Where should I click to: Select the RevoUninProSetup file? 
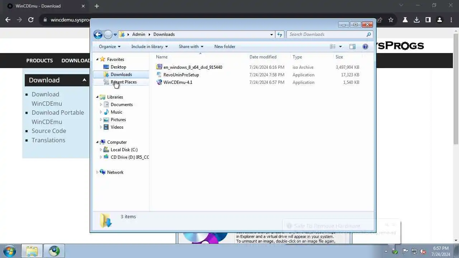181,75
